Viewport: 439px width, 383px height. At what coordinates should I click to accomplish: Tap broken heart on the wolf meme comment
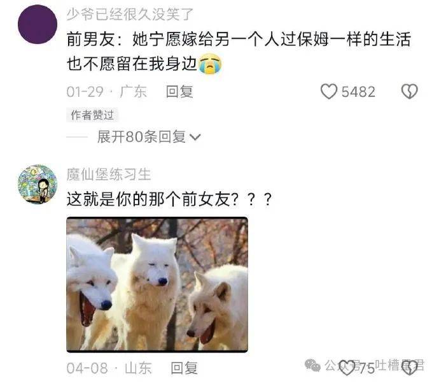click(x=409, y=368)
